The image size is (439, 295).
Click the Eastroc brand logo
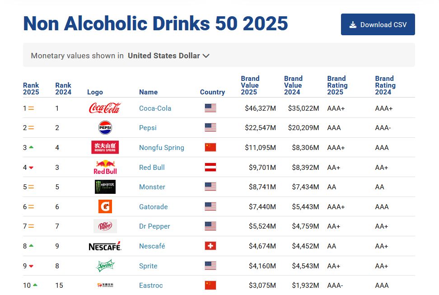(x=105, y=286)
